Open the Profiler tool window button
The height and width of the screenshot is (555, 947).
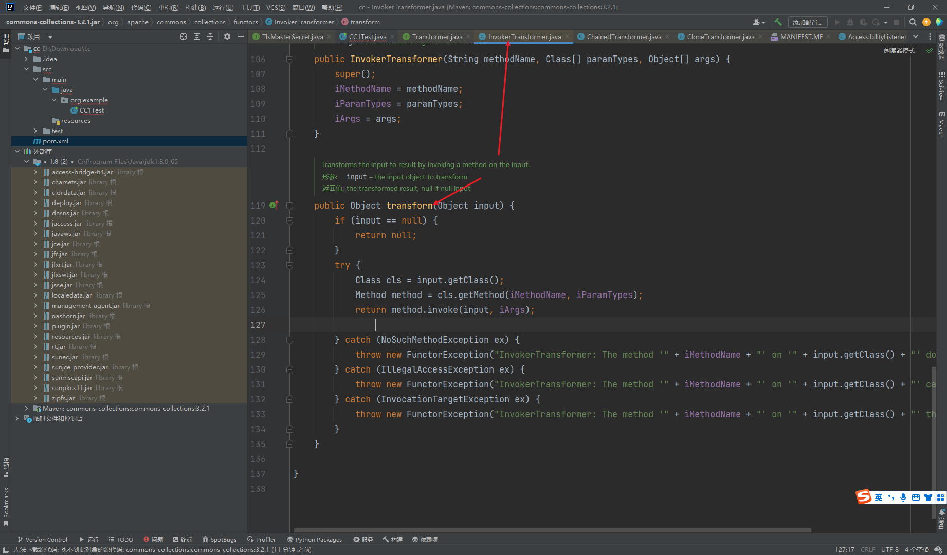[261, 540]
